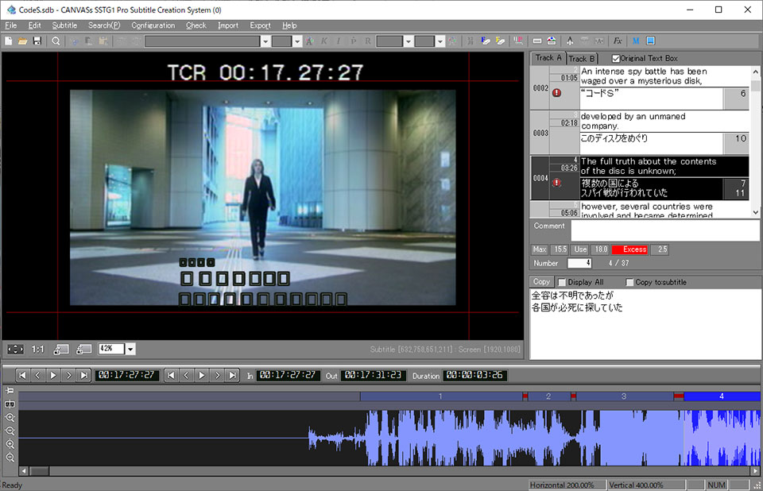
Task: Click the In timecode field
Action: [x=288, y=375]
